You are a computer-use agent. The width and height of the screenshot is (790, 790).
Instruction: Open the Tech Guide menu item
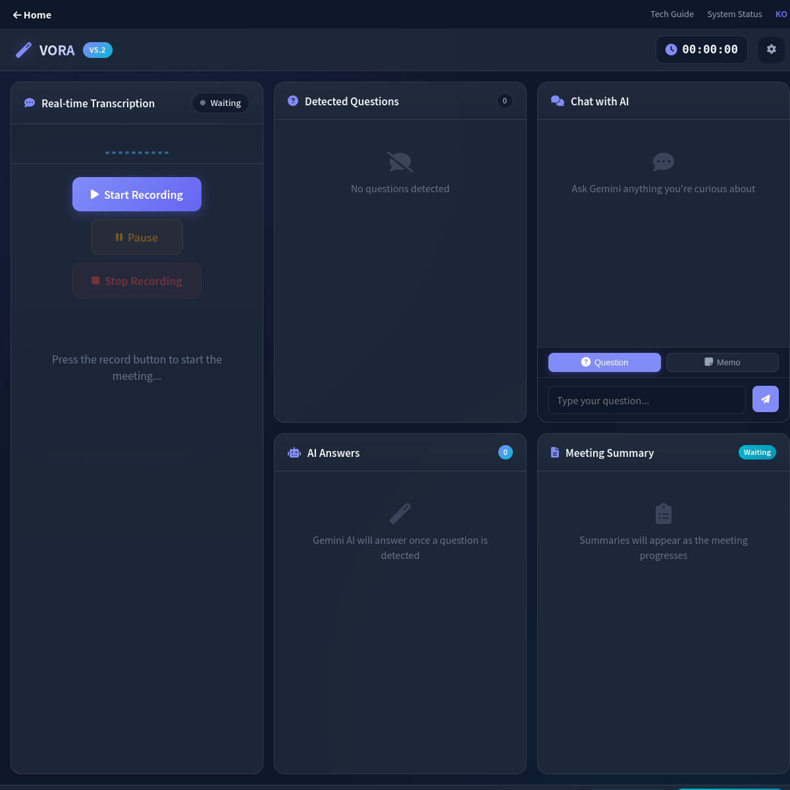pyautogui.click(x=671, y=14)
